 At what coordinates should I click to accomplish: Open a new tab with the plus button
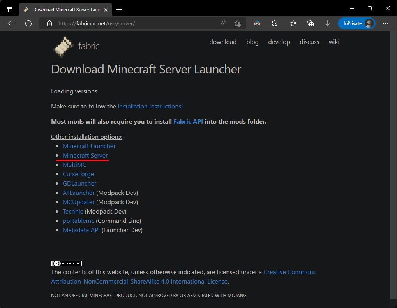(x=119, y=10)
